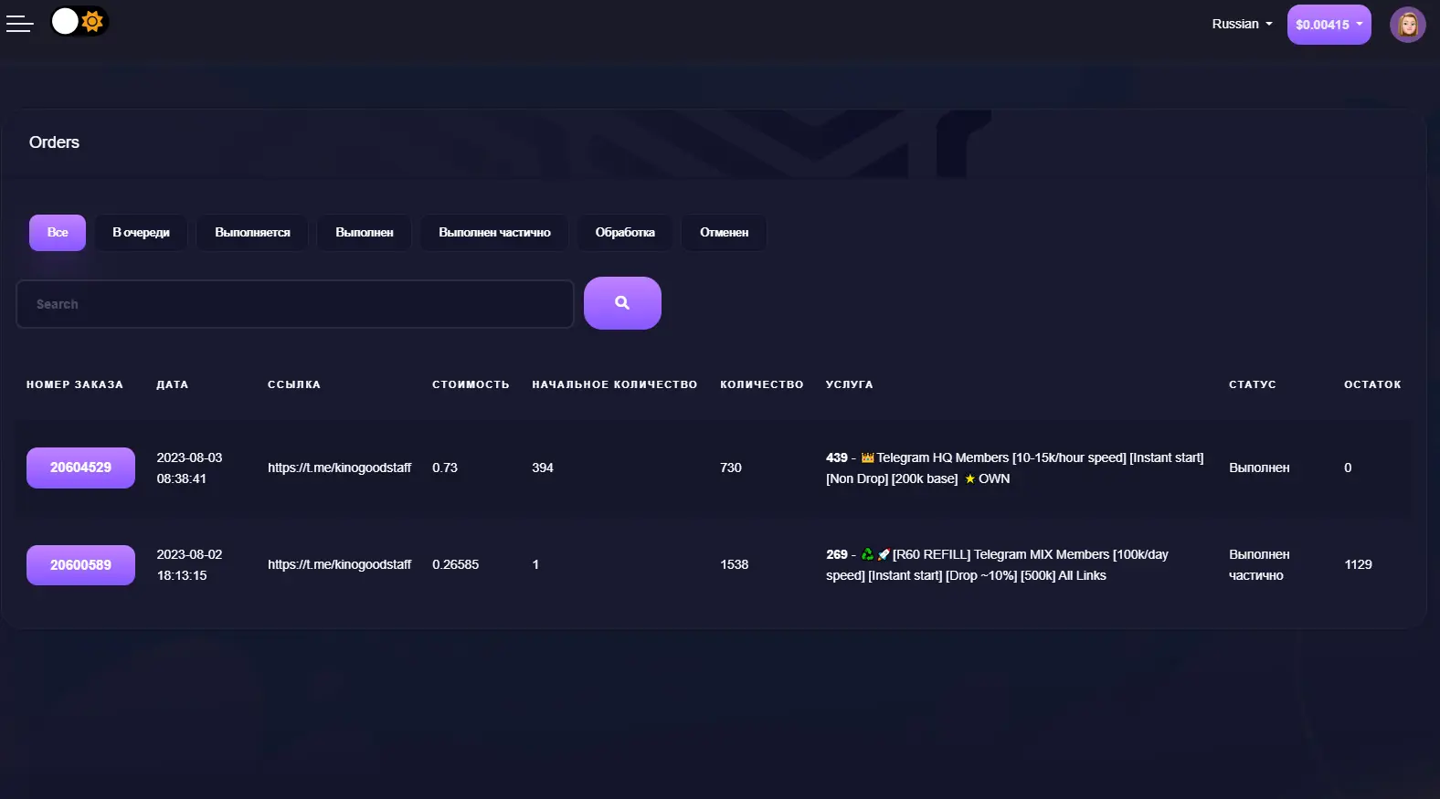Click the СТОИМОСТЬ column header
The height and width of the screenshot is (799, 1440).
pos(471,384)
